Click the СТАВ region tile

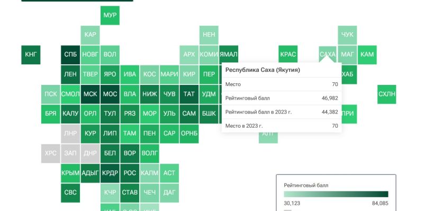pyautogui.click(x=130, y=193)
